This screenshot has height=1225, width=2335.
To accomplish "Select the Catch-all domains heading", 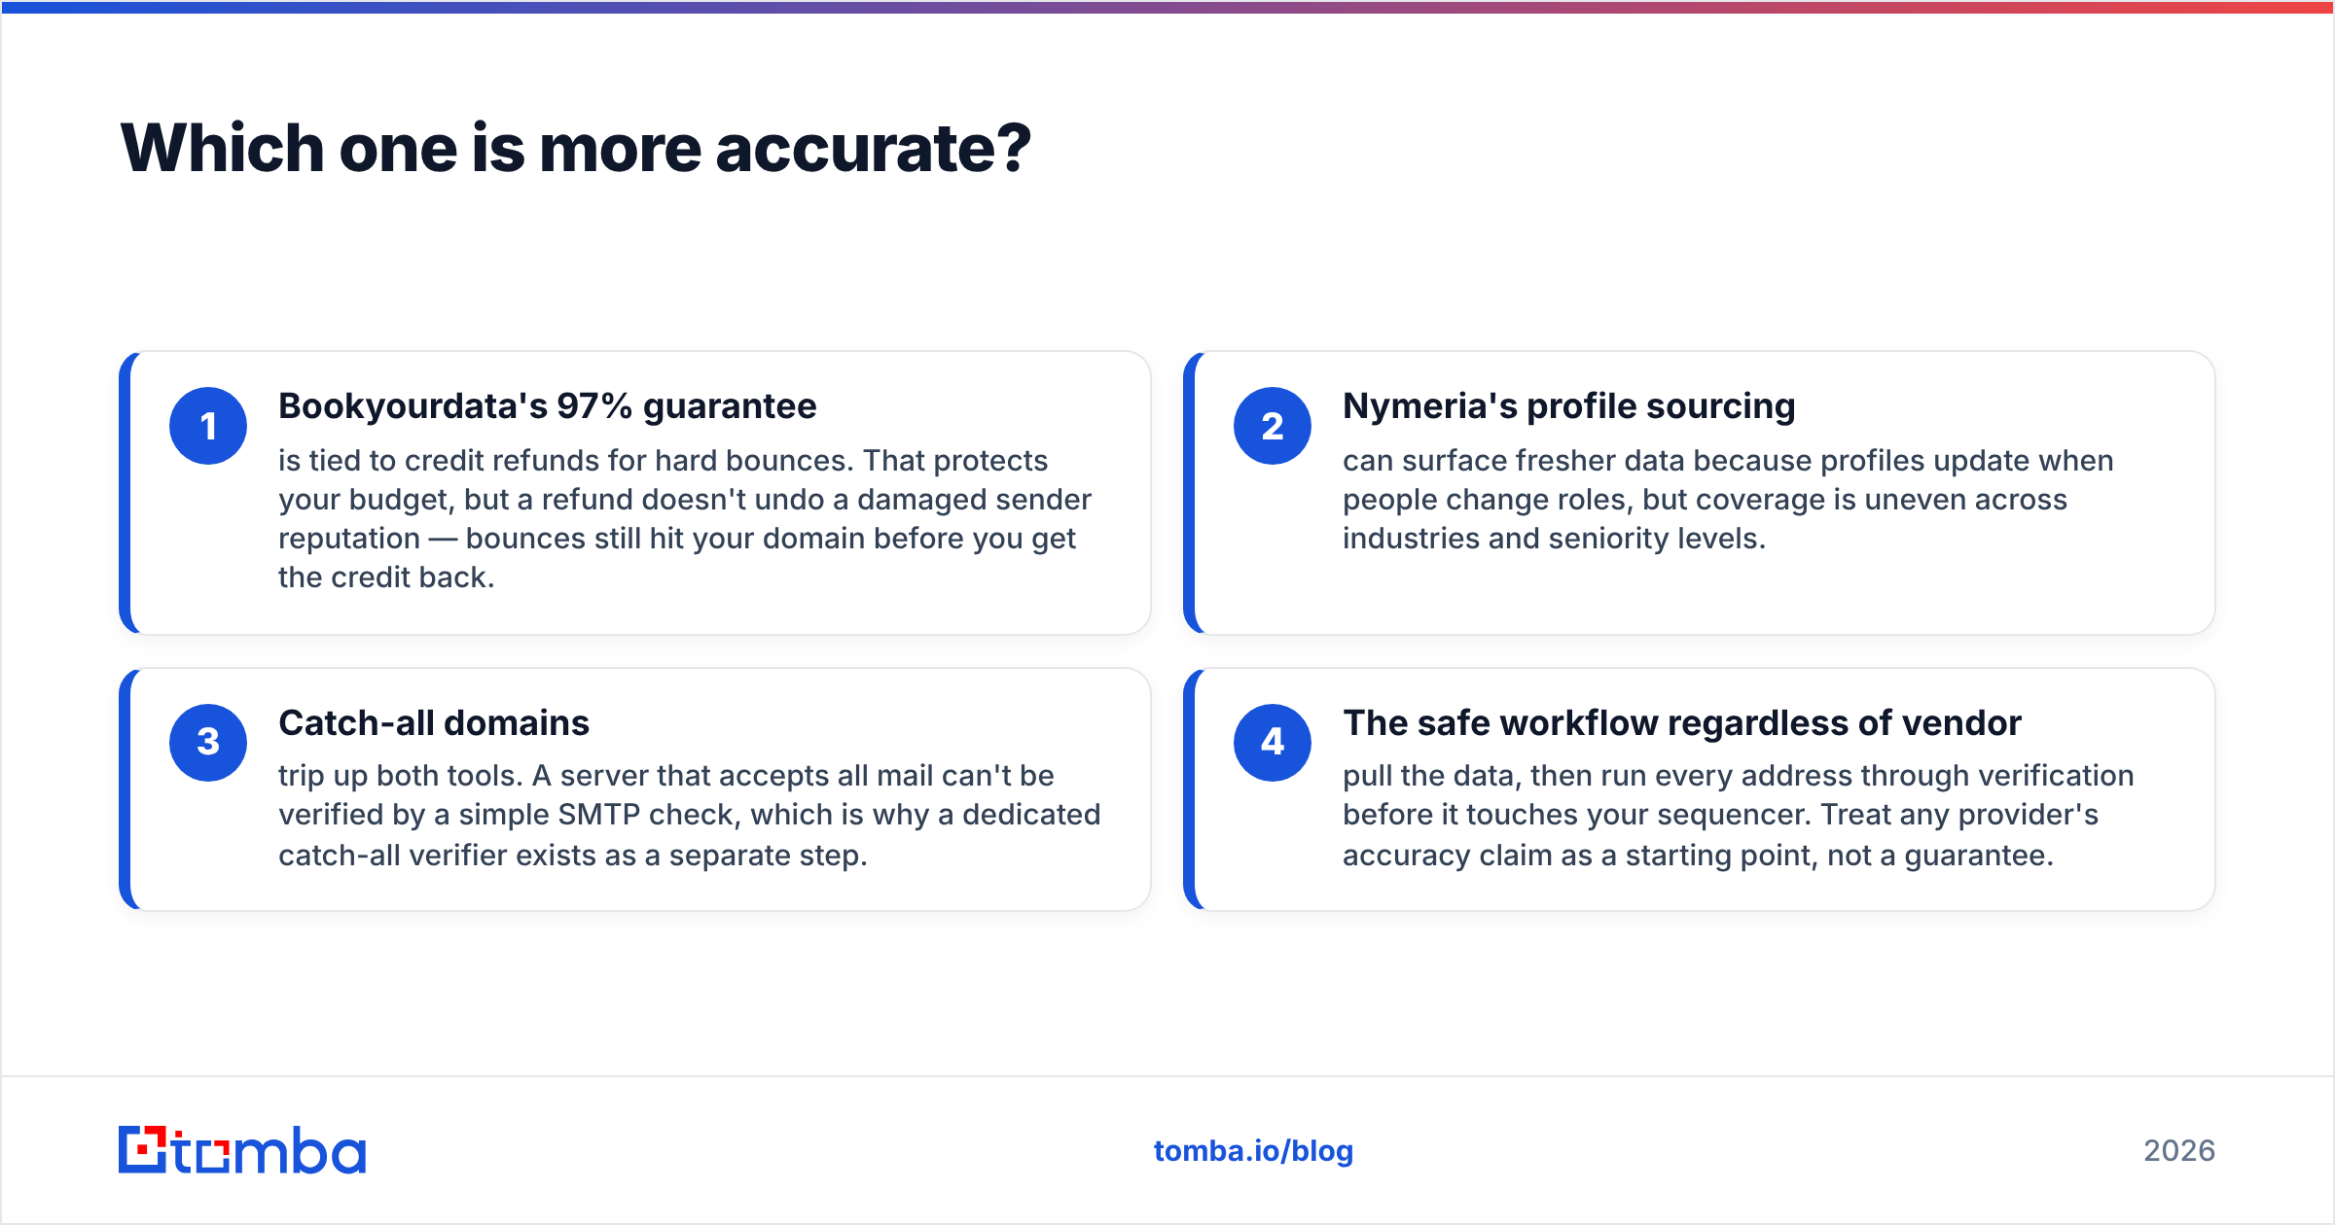I will [434, 723].
